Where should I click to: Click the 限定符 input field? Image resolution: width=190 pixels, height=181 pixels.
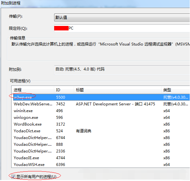pos(122,28)
